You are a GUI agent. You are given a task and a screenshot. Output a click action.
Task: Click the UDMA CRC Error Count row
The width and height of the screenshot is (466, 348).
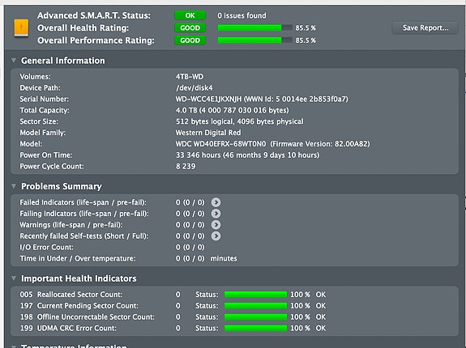pos(234,329)
